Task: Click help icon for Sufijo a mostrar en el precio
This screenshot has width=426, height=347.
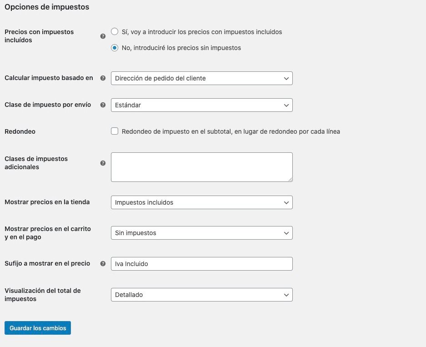Action: 103,264
